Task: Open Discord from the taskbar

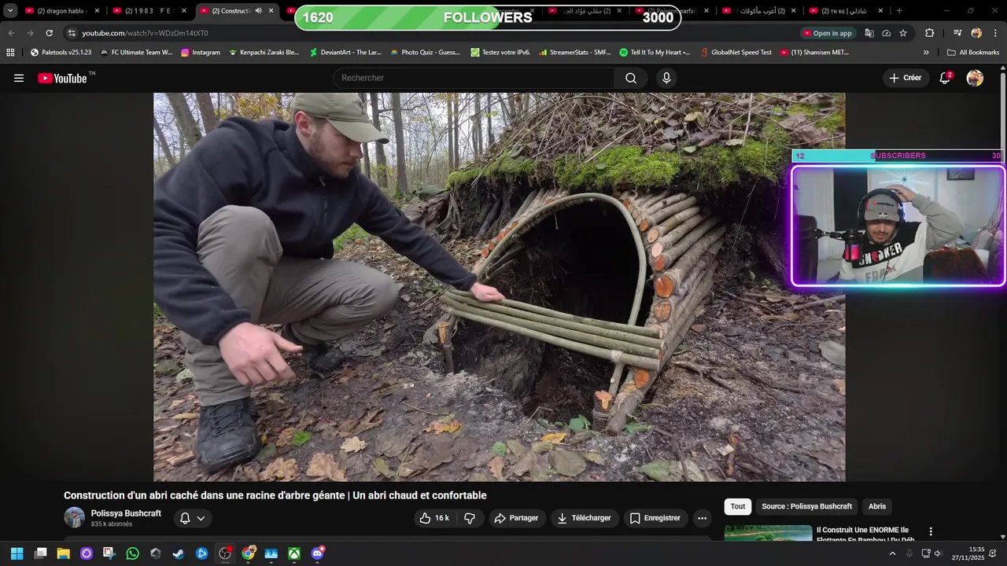Action: pyautogui.click(x=317, y=553)
